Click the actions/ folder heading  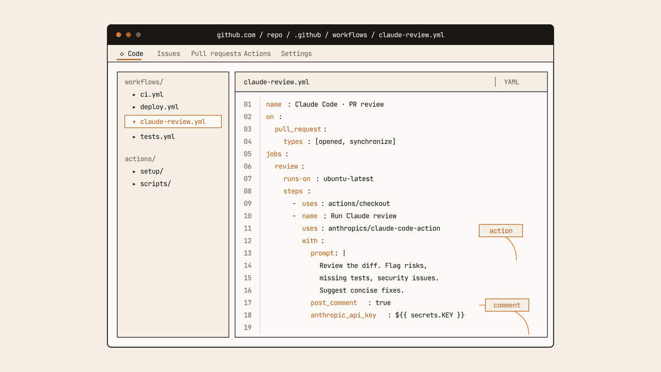click(x=140, y=159)
